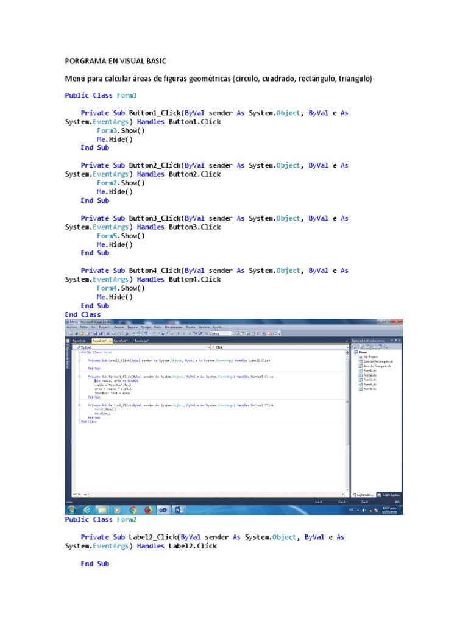Image resolution: width=468 pixels, height=624 pixels.
Task: Switch to the Form2.vb editor tab
Action: [x=100, y=341]
